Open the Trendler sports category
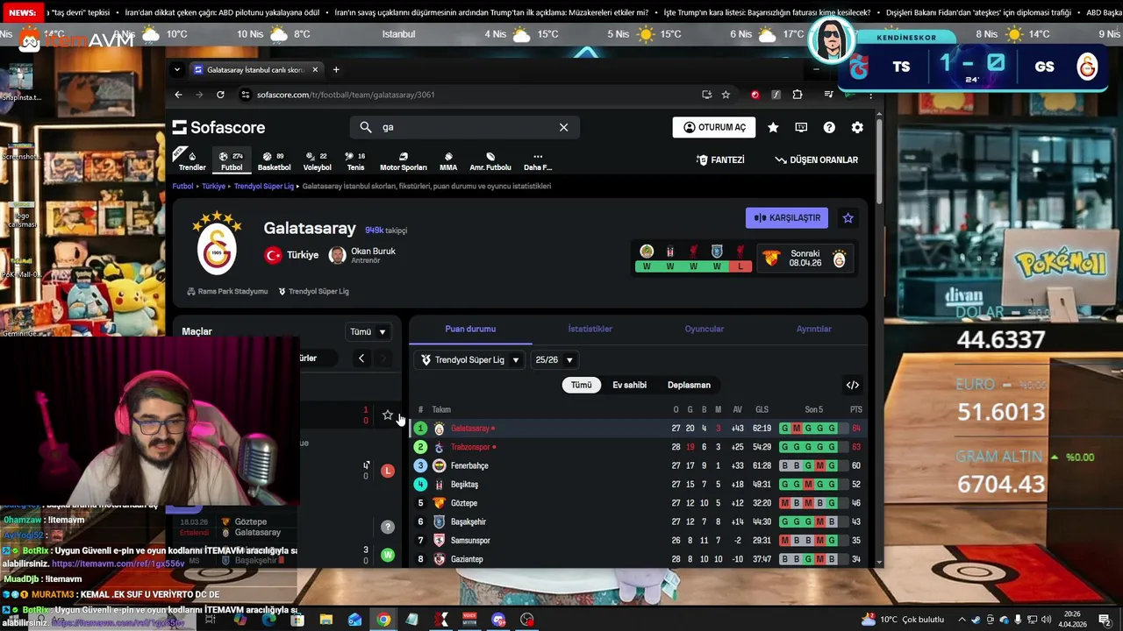The image size is (1123, 631). click(x=192, y=161)
